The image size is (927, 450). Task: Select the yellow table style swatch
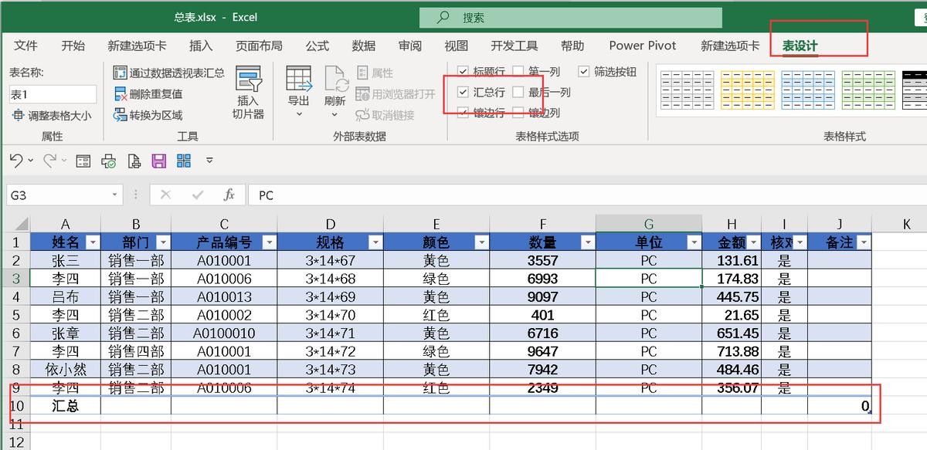pos(747,90)
